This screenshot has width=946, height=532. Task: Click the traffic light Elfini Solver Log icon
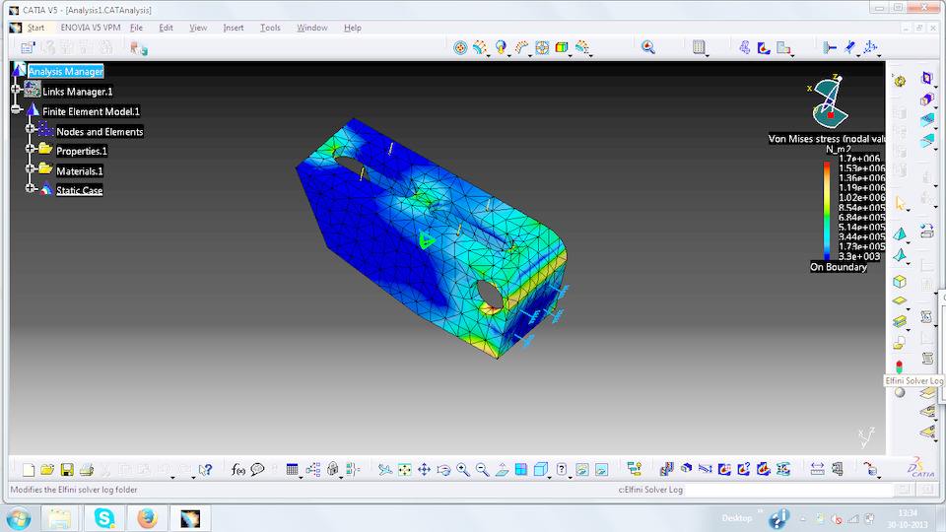pos(899,366)
